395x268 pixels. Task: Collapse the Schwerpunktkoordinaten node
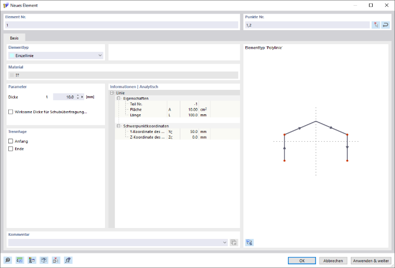pyautogui.click(x=118, y=126)
